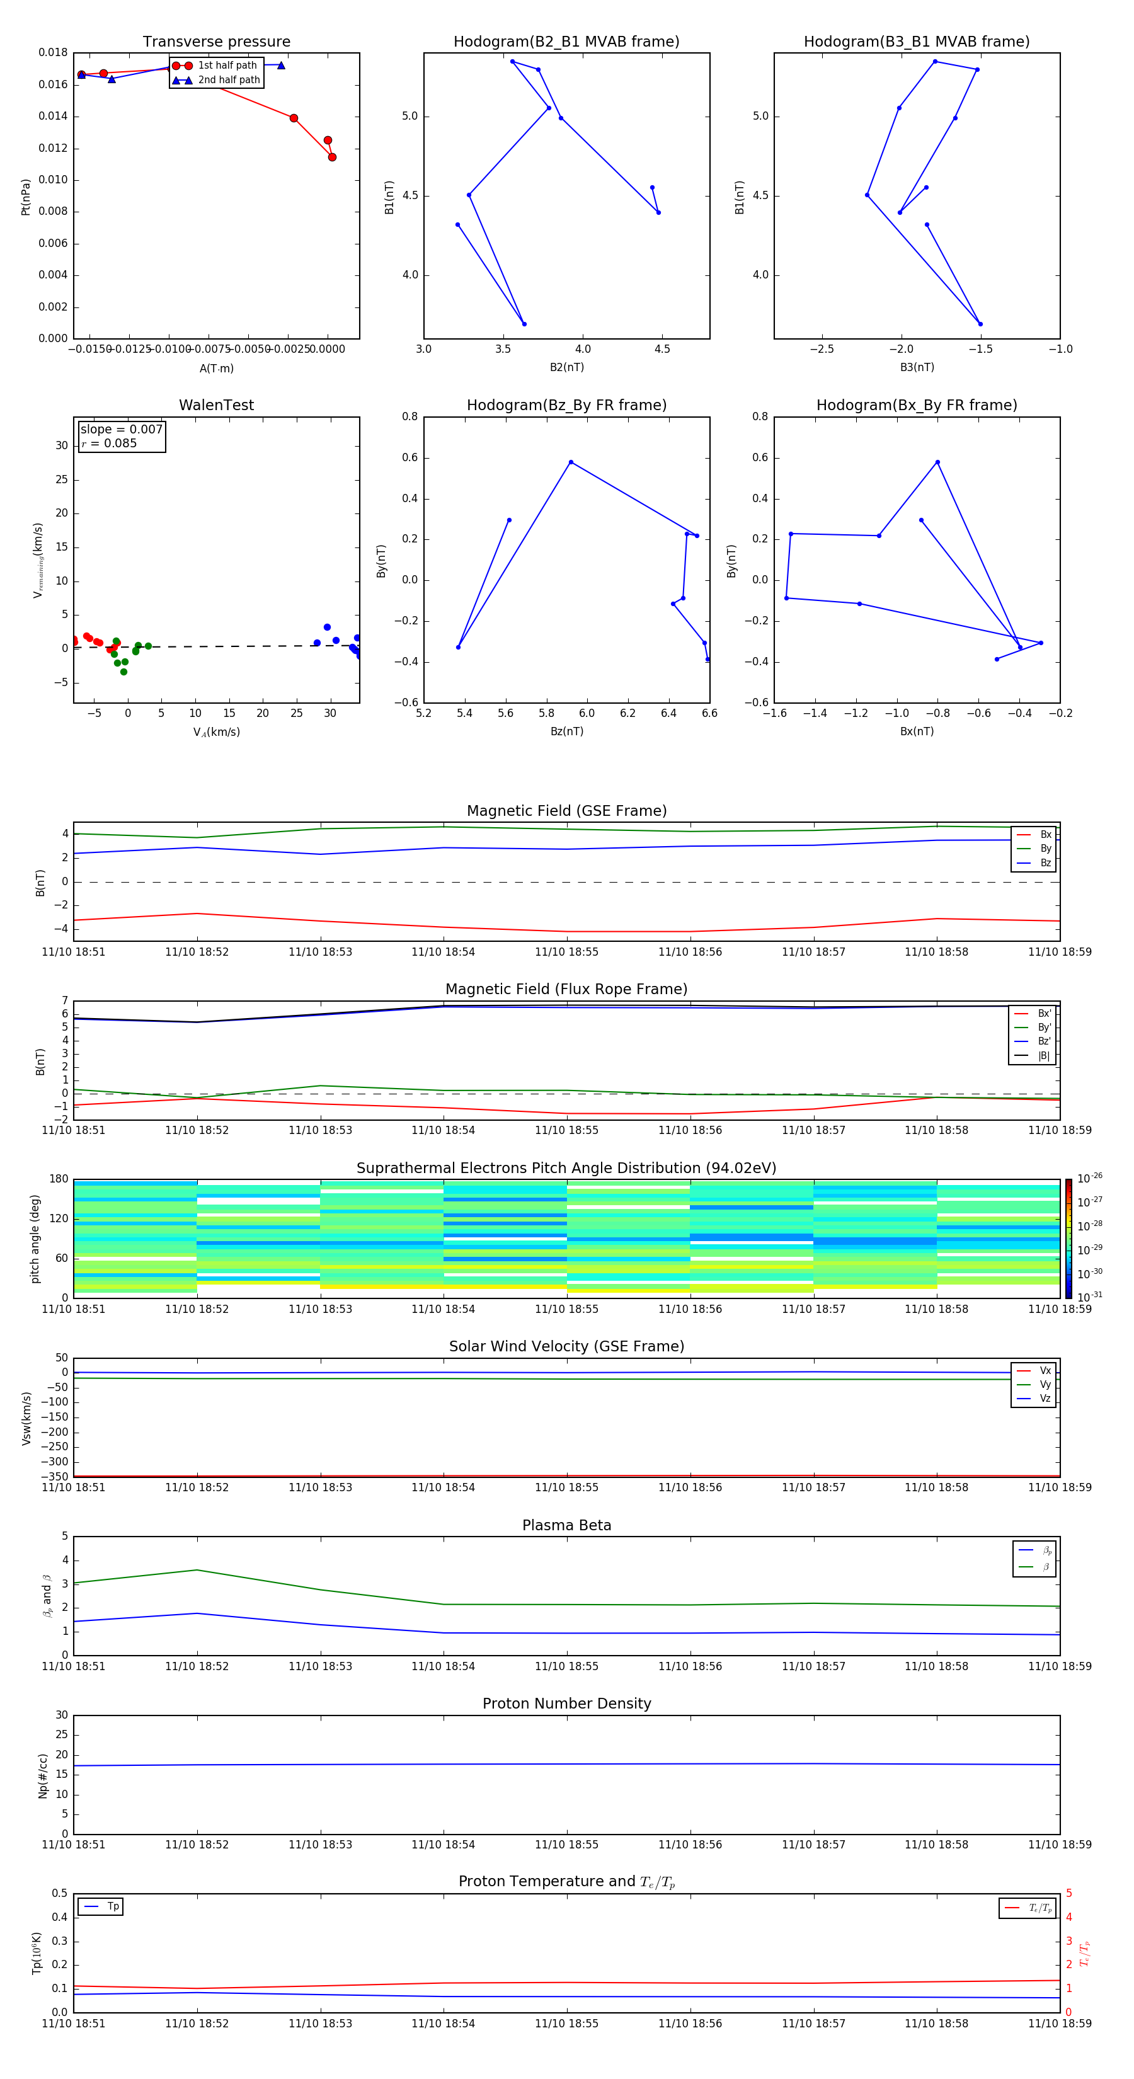This screenshot has height=2079, width=1134.
Task: Click the 10^-31 colorbar tick label
Action: click(x=1090, y=1297)
